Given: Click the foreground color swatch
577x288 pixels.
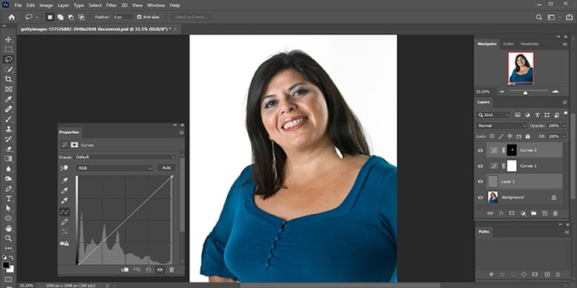Looking at the screenshot, I should click(6, 265).
